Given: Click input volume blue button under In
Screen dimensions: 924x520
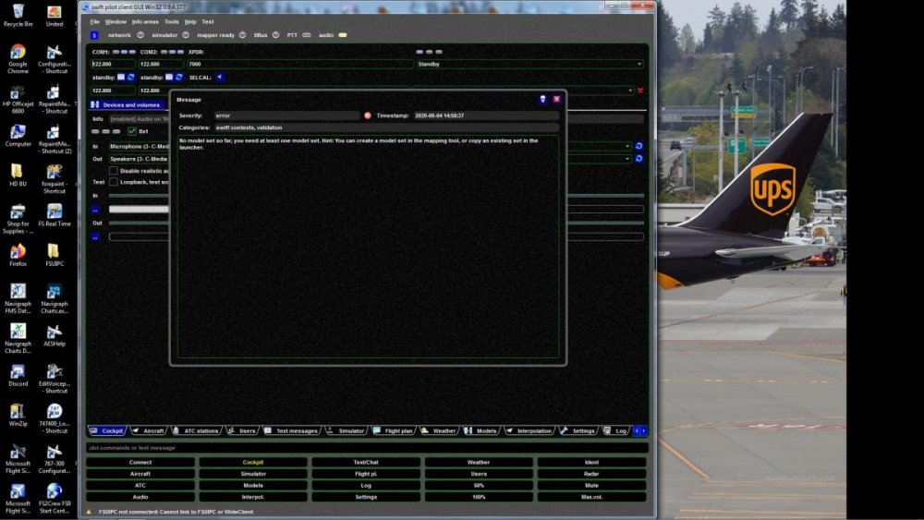Looking at the screenshot, I should [95, 210].
